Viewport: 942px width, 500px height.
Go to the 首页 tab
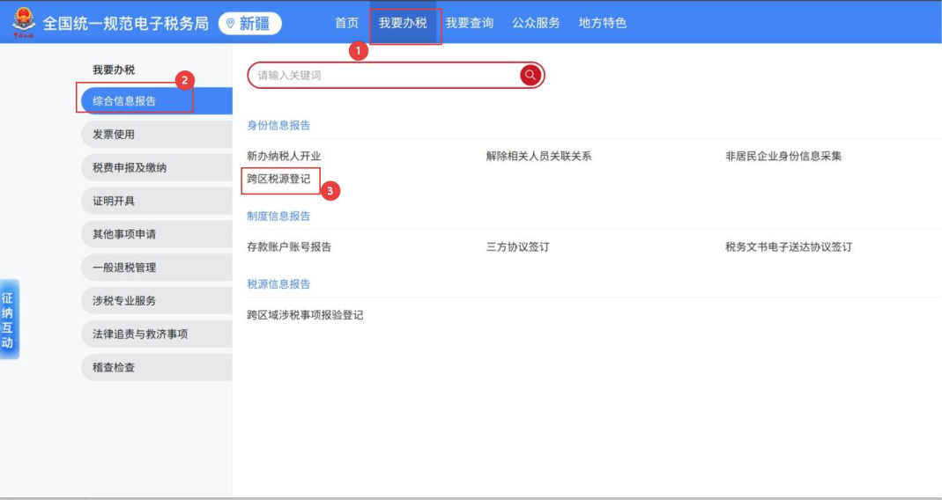[x=346, y=23]
